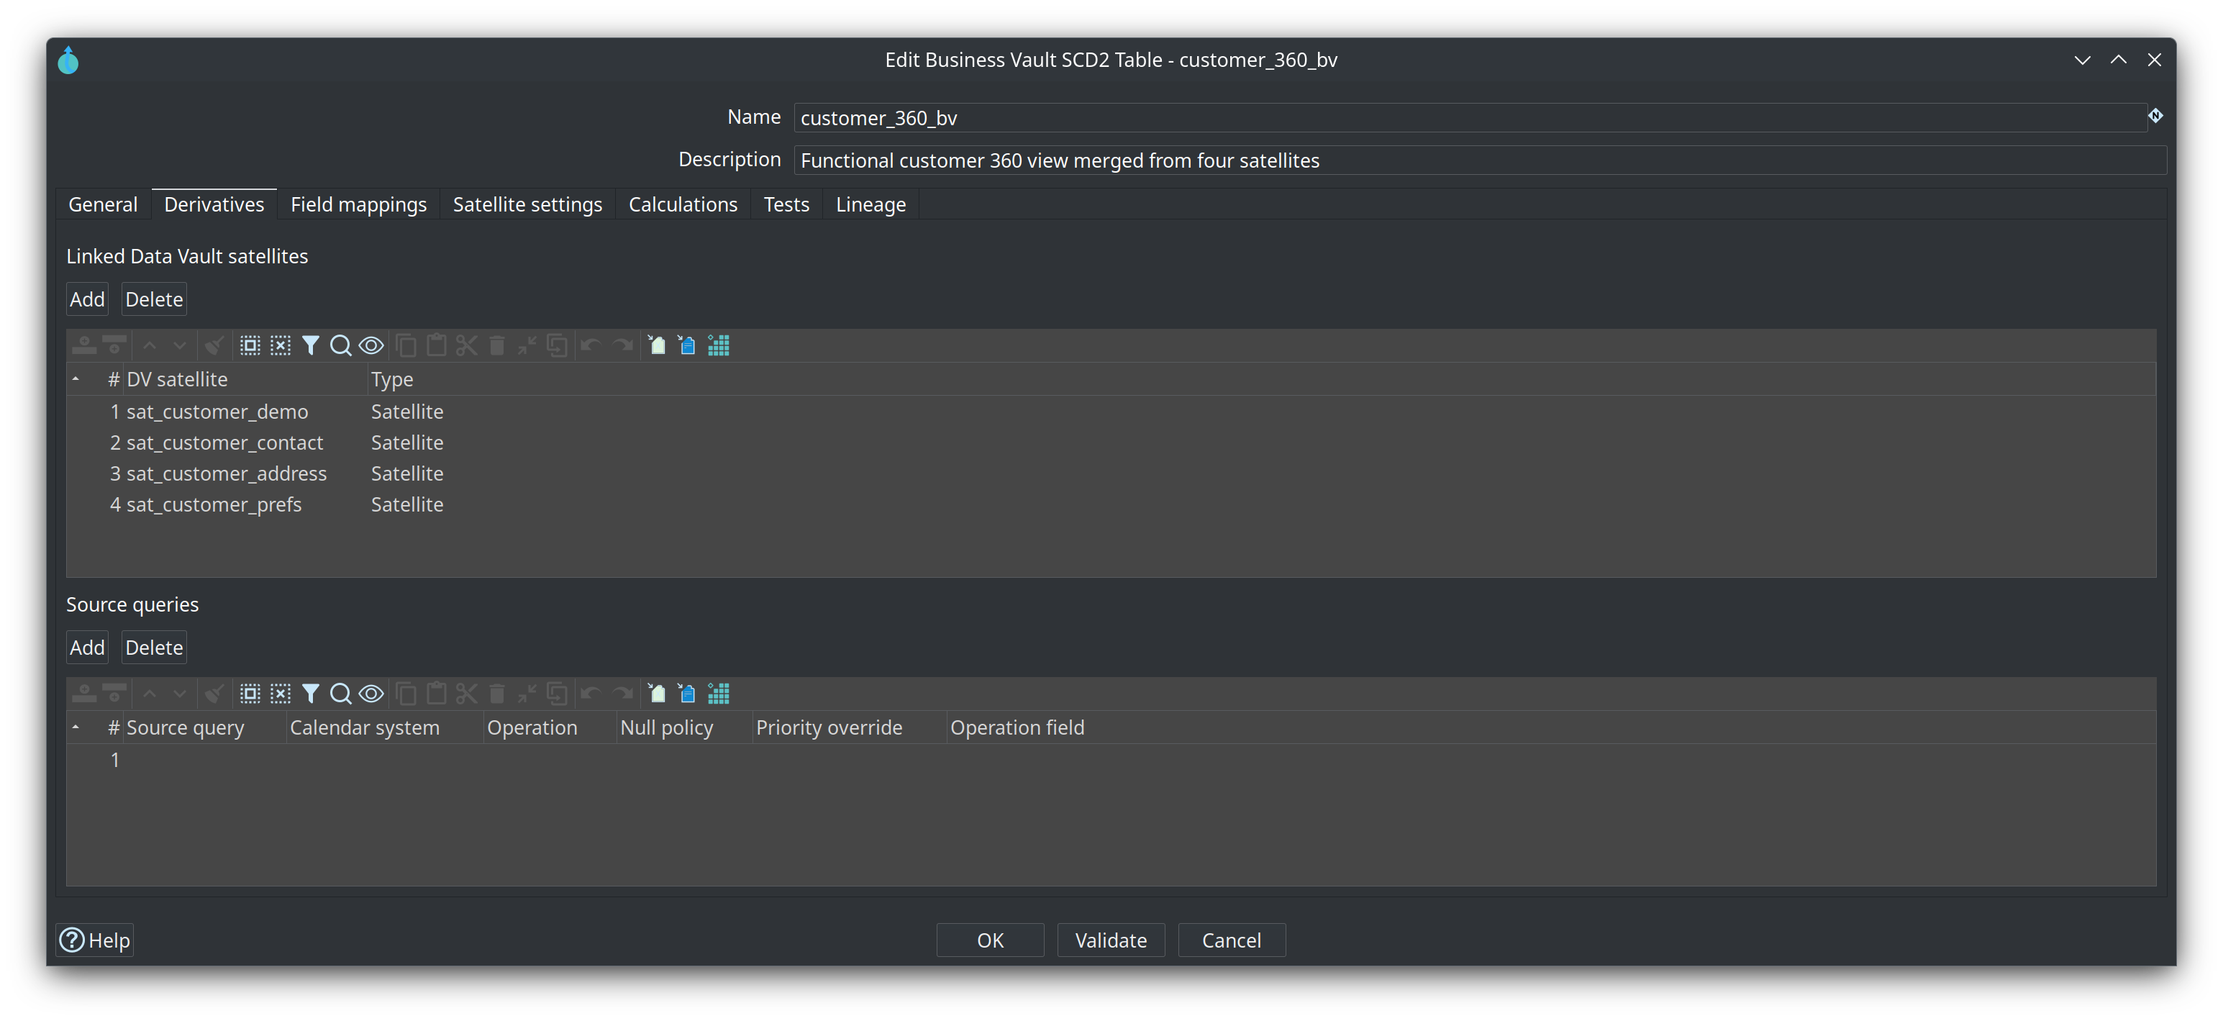Select row sat_customer_prefs

click(x=1111, y=505)
